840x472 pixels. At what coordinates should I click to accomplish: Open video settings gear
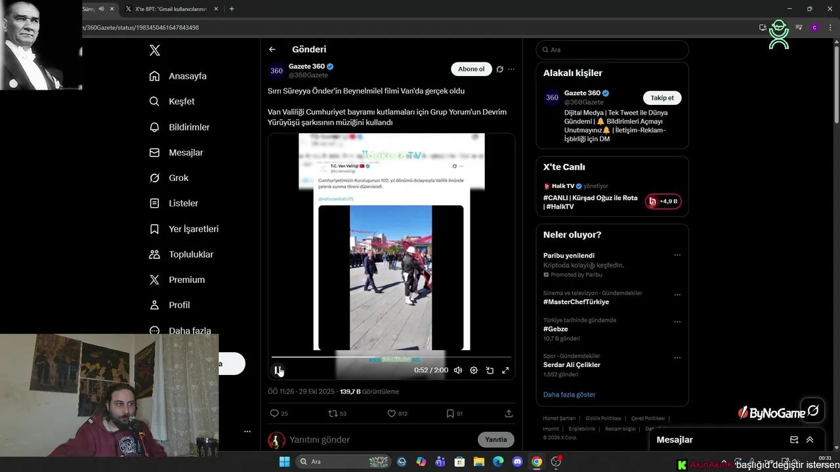click(x=474, y=370)
